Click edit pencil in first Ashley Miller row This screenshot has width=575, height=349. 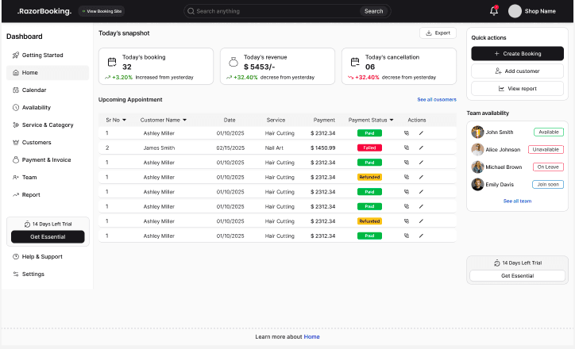pos(421,133)
